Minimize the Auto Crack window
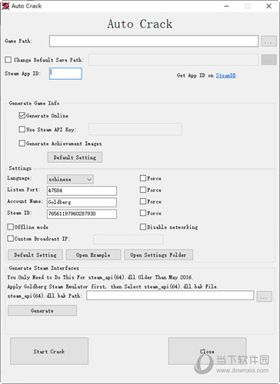 pos(226,6)
